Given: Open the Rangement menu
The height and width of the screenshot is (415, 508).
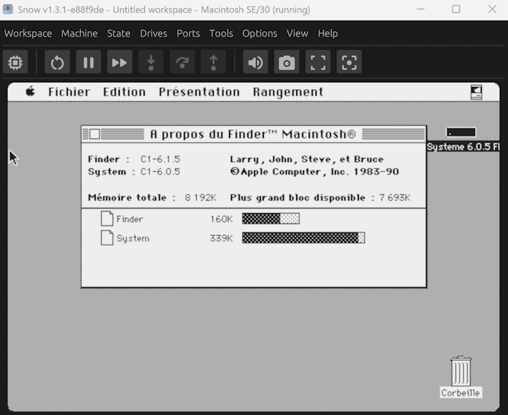Looking at the screenshot, I should [288, 92].
